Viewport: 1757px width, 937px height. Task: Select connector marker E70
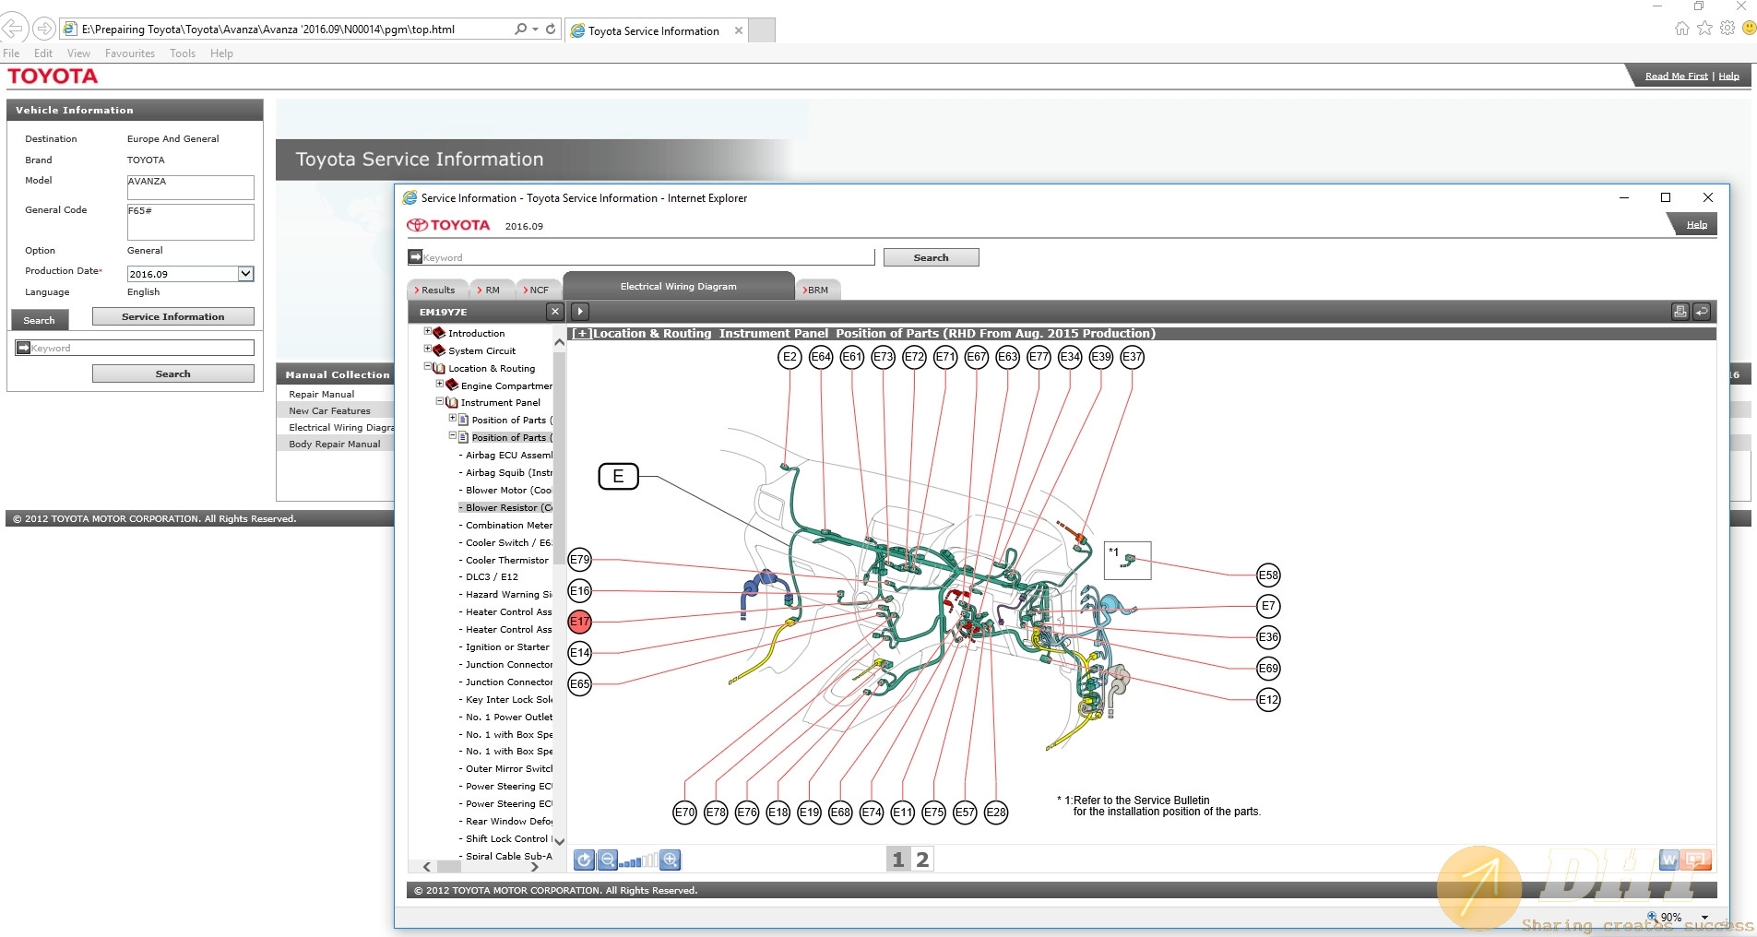point(684,812)
